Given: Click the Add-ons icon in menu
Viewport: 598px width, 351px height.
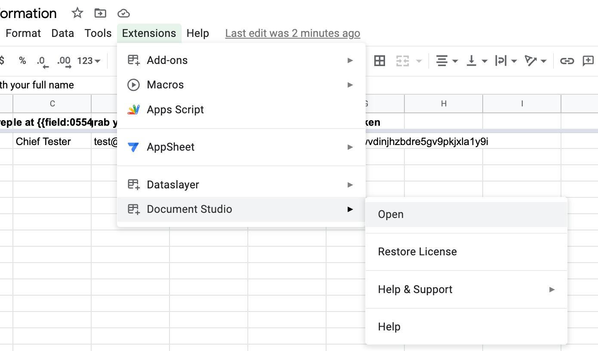Looking at the screenshot, I should point(134,60).
